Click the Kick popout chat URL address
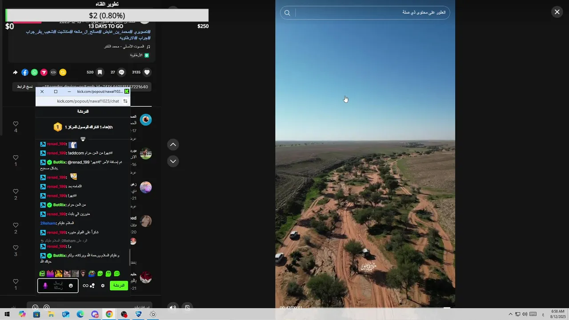 [88, 101]
